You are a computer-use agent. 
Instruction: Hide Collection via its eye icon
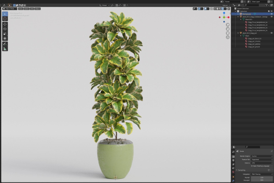(272, 11)
